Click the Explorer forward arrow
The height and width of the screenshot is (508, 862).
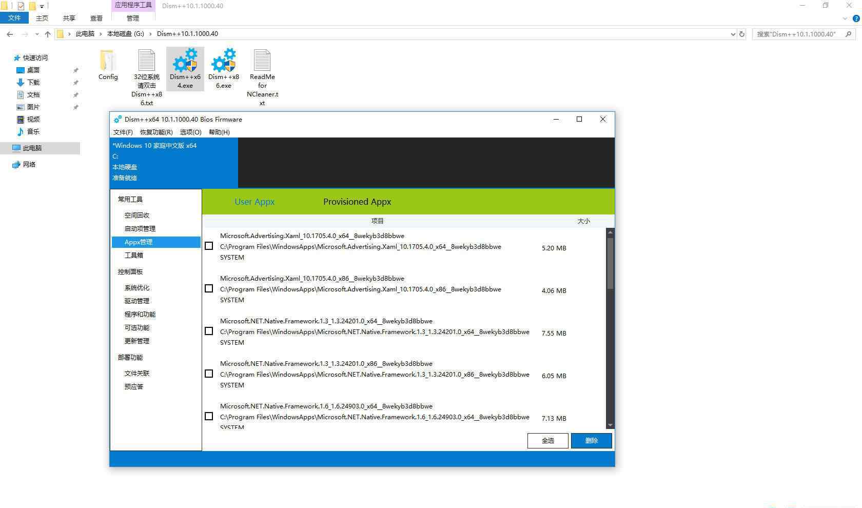click(25, 34)
